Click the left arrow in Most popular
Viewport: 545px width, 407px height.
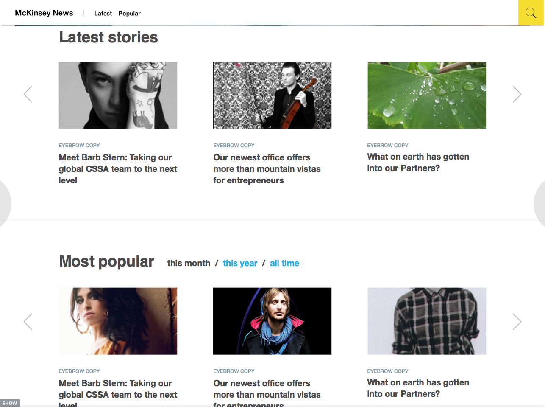coord(28,322)
